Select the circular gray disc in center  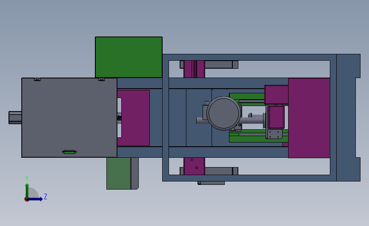coord(223,113)
